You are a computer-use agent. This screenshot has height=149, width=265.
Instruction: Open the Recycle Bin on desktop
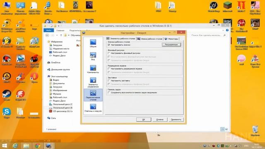click(x=255, y=131)
